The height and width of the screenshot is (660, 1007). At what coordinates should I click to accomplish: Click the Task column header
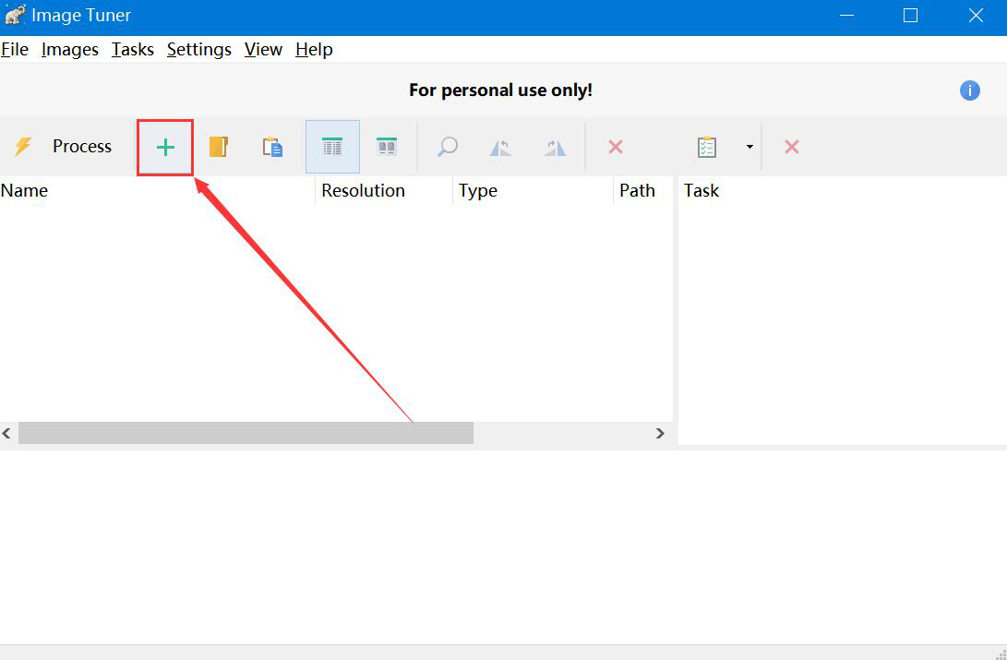[x=842, y=191]
